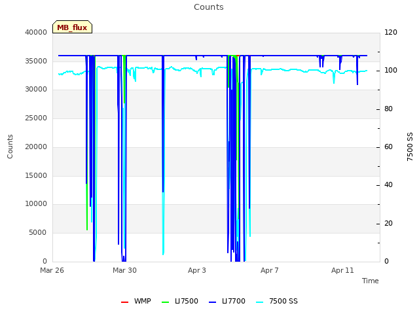Image resolution: width=419 pixels, height=314 pixels.
Task: Click the 35000 left axis value
Action: [36, 61]
